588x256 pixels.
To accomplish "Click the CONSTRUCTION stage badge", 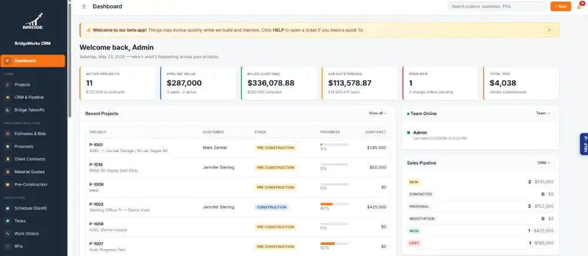I will [272, 207].
